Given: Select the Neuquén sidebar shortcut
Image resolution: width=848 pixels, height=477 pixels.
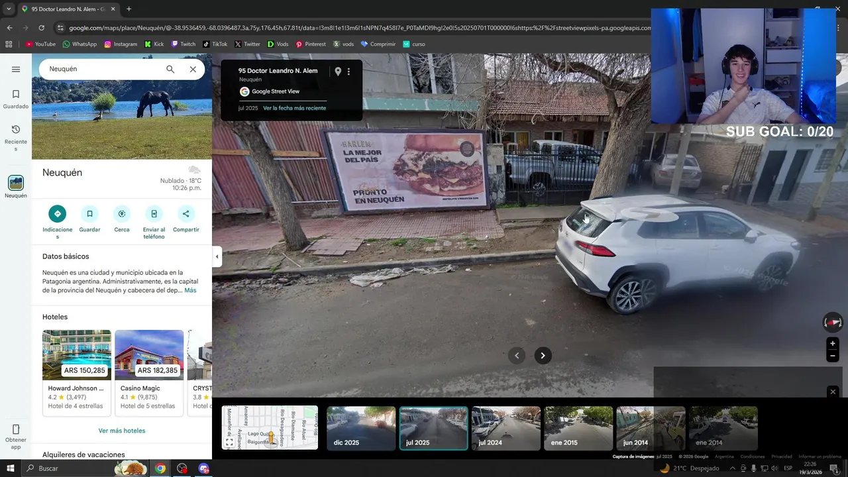Looking at the screenshot, I should pyautogui.click(x=16, y=187).
